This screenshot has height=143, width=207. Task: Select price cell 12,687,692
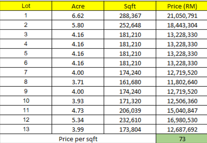(x=182, y=130)
